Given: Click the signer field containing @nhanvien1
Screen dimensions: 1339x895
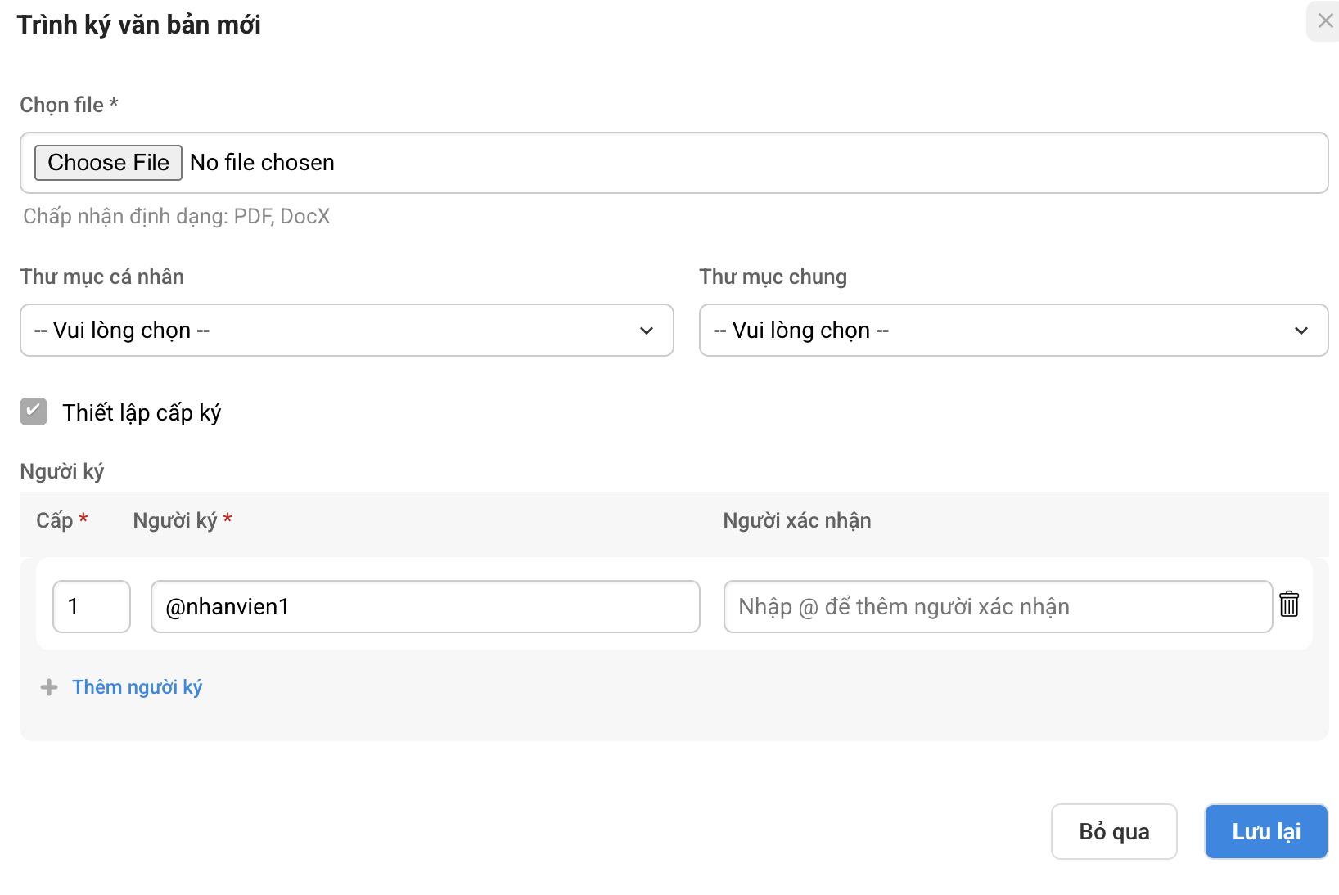Looking at the screenshot, I should [425, 607].
